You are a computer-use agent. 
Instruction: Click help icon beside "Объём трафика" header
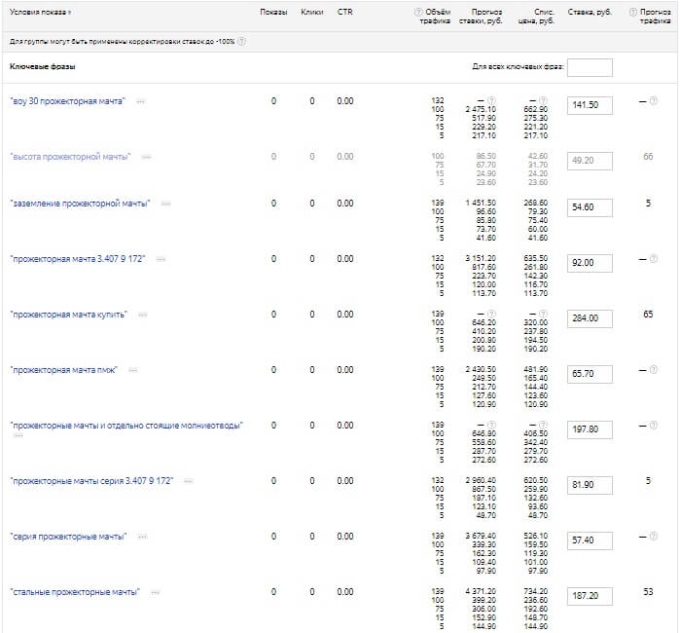[x=418, y=12]
